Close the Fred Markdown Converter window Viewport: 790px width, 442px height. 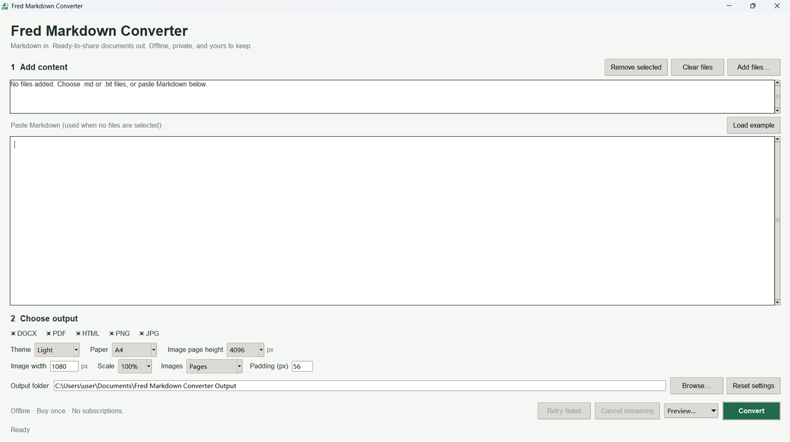pyautogui.click(x=777, y=6)
